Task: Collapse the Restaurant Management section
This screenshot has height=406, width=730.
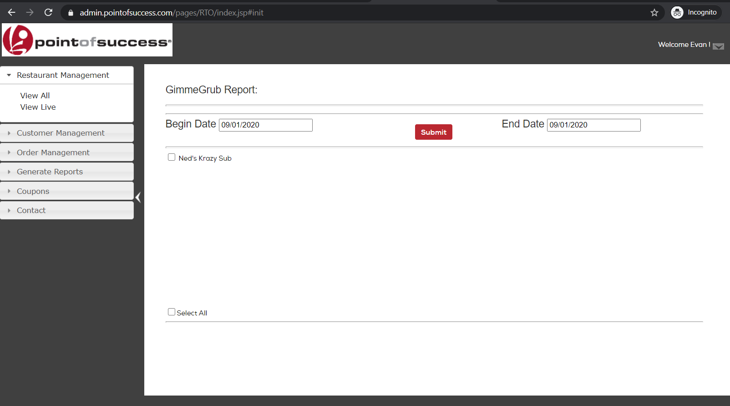Action: 67,75
